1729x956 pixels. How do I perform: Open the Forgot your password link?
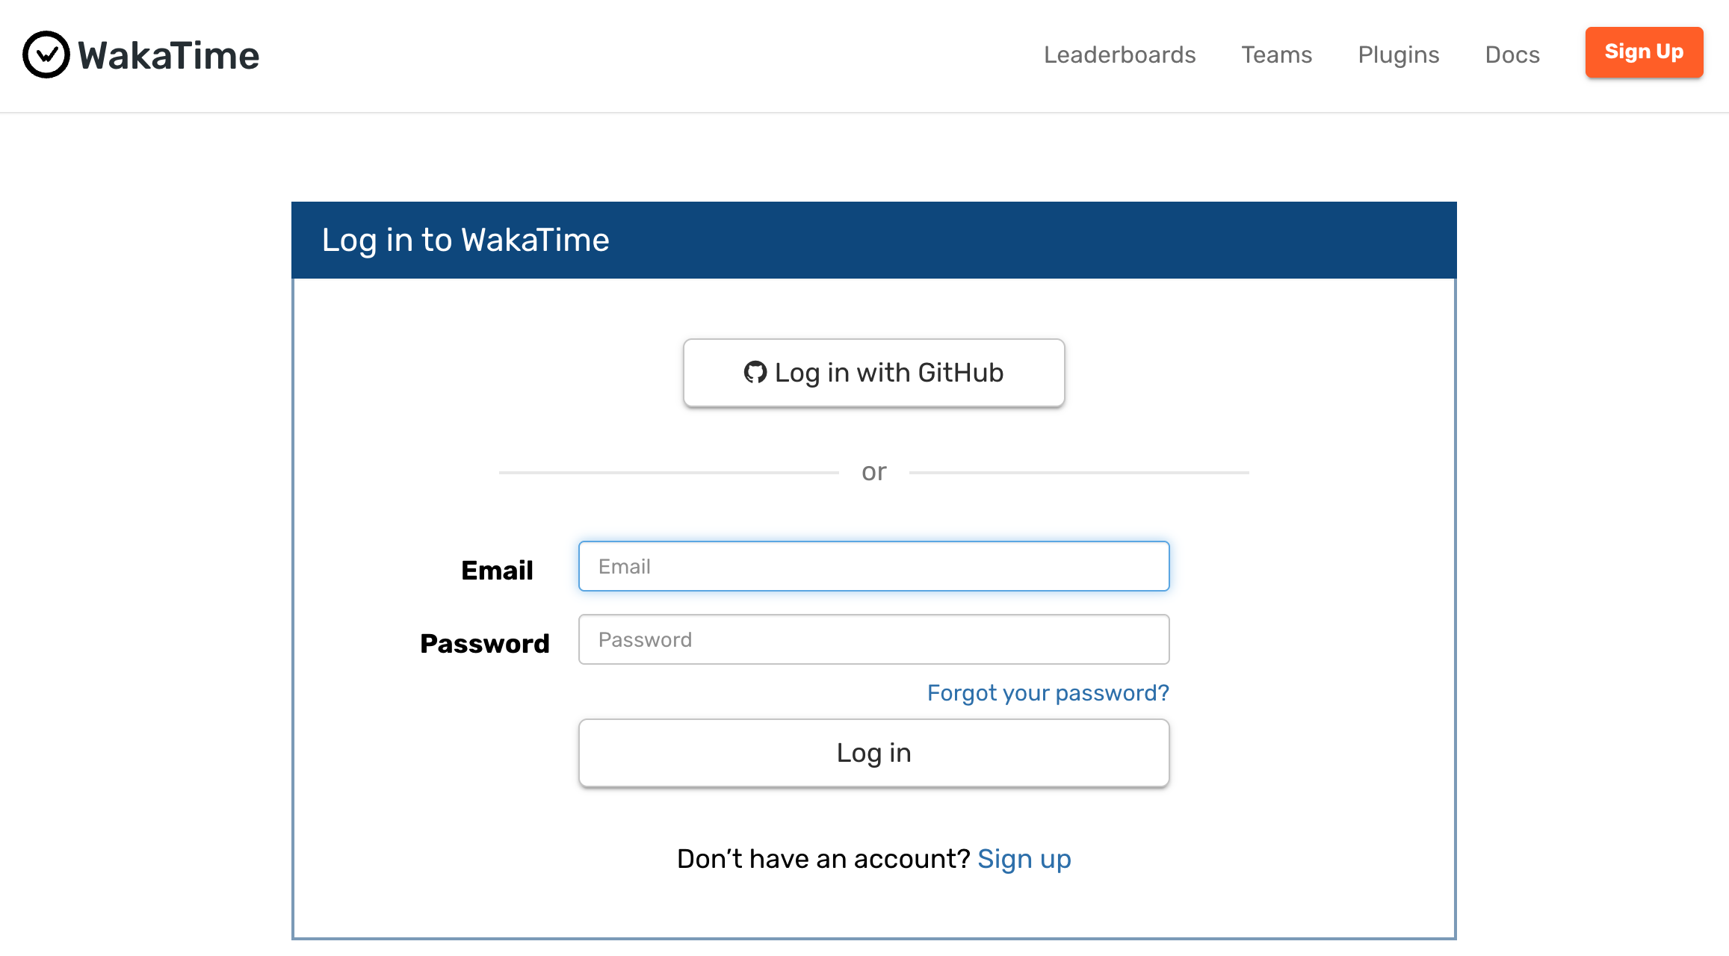click(x=1047, y=692)
